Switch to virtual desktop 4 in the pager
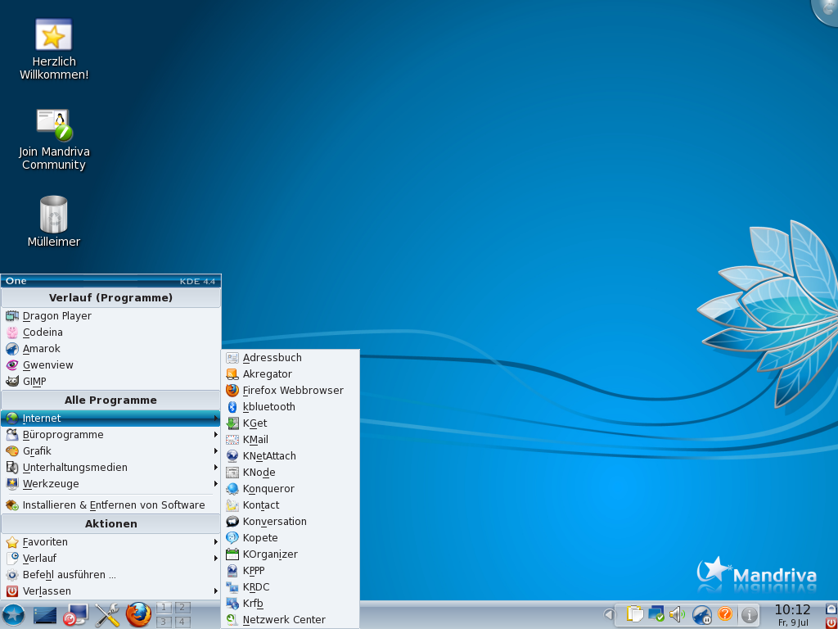Viewport: 838px width, 629px height. [x=182, y=622]
